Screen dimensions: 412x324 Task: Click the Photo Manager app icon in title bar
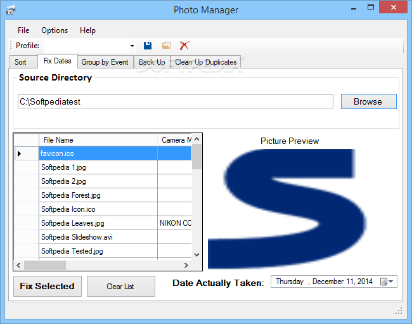click(x=11, y=10)
